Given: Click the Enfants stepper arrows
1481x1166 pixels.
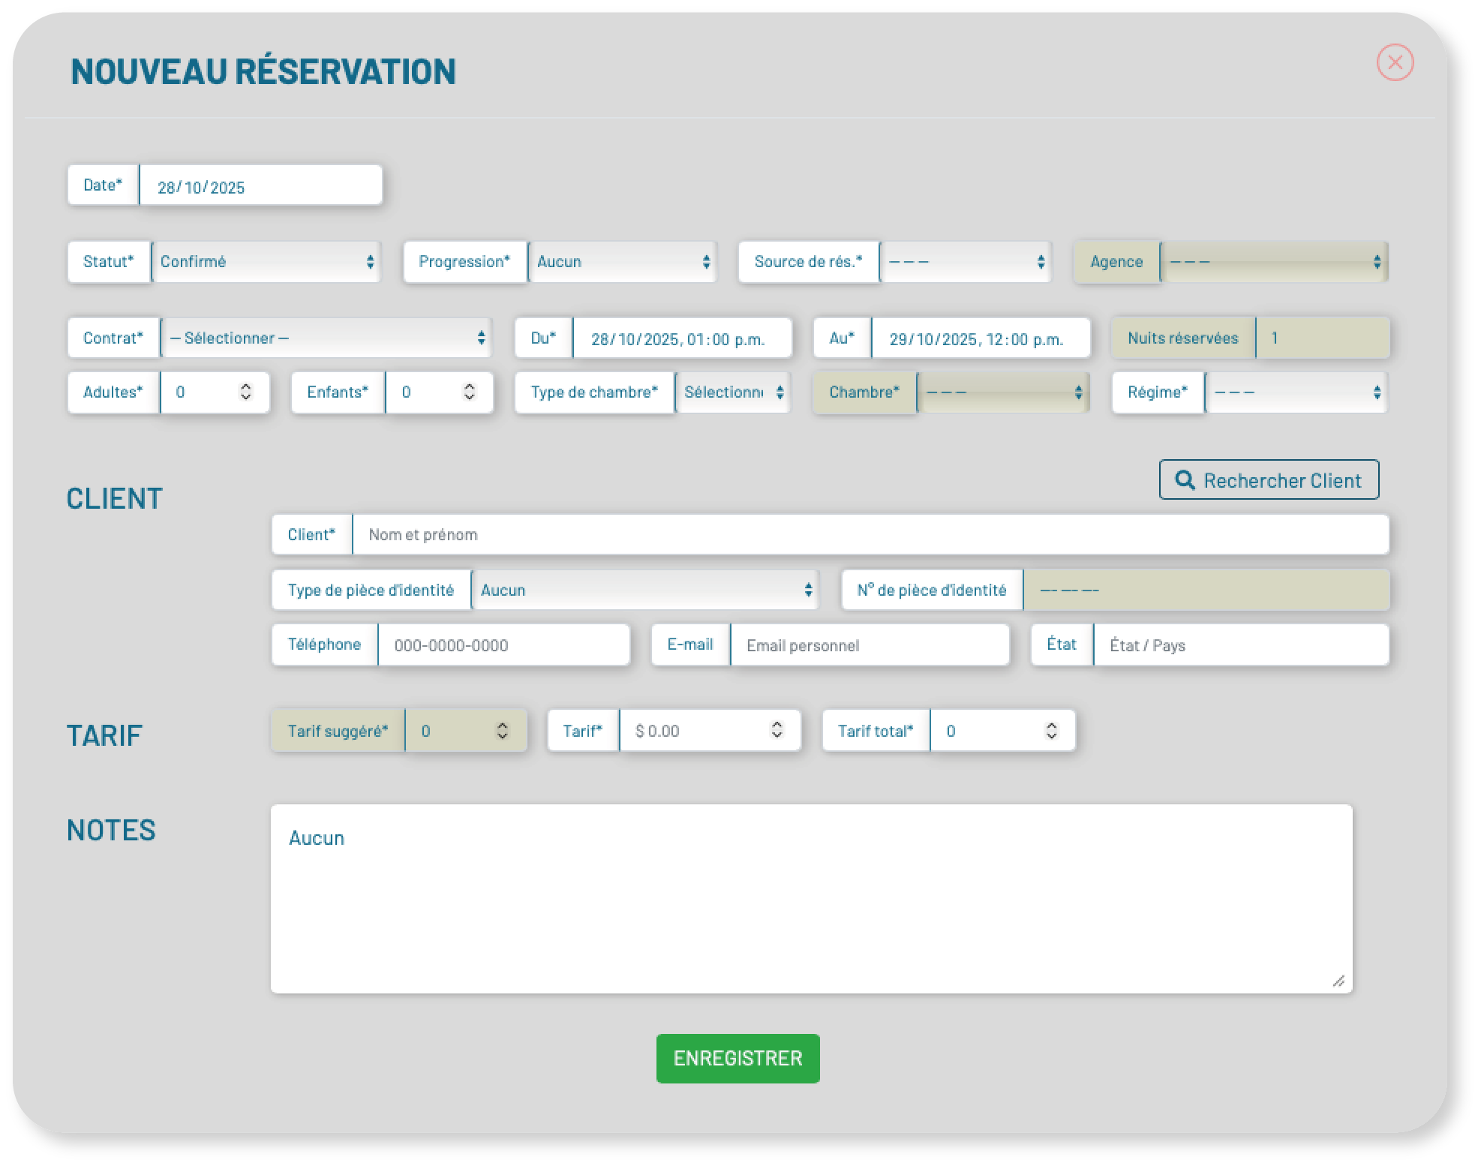Looking at the screenshot, I should click(x=470, y=392).
